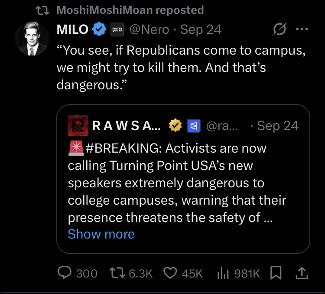Click the gold verified badge on quoted post
325x294 pixels.
175,125
